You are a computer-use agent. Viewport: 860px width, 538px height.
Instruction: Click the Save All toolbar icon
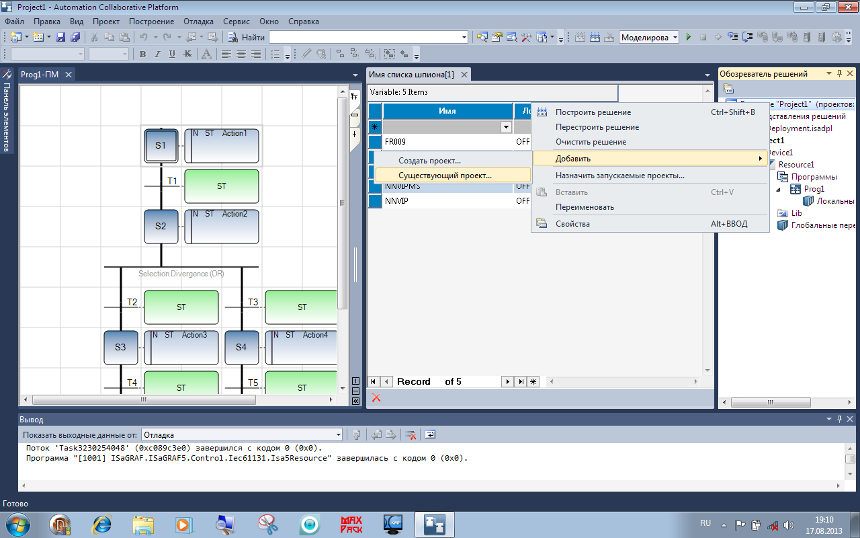(75, 38)
